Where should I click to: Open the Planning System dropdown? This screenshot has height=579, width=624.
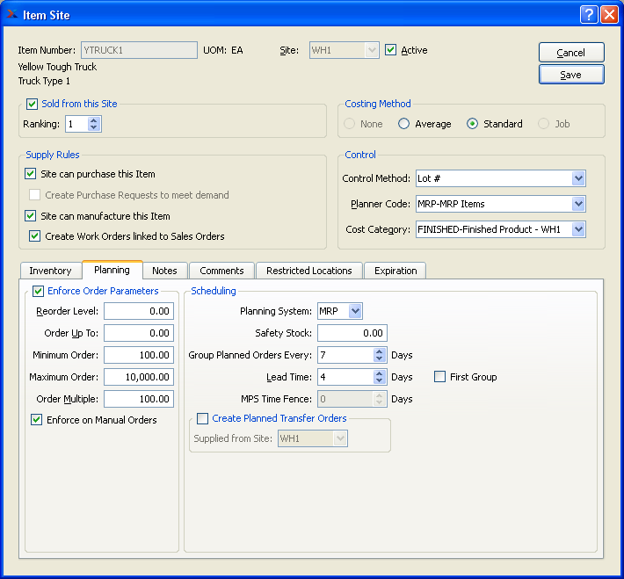point(354,311)
